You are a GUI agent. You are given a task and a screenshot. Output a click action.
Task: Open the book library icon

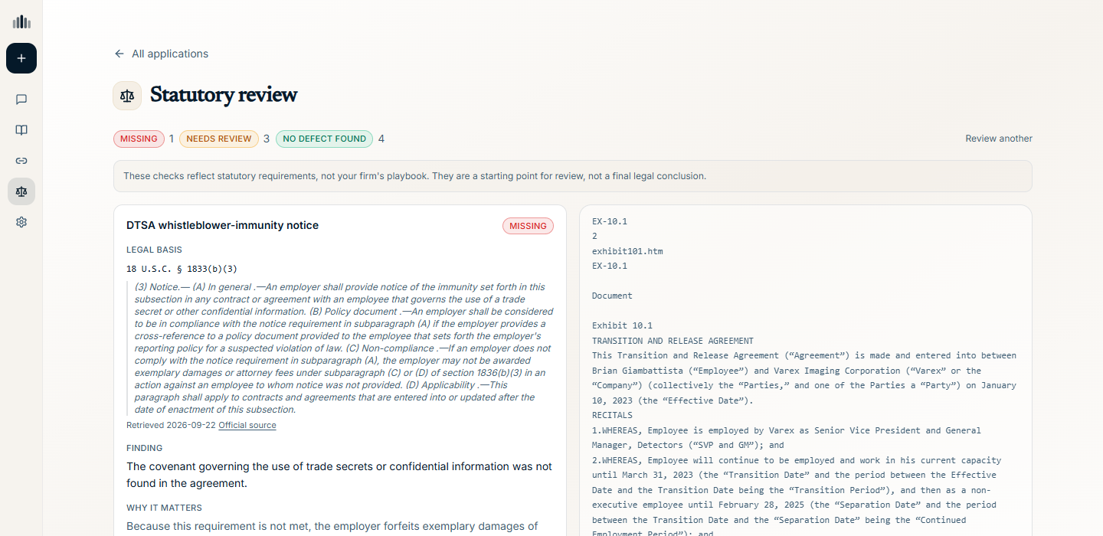coord(21,130)
